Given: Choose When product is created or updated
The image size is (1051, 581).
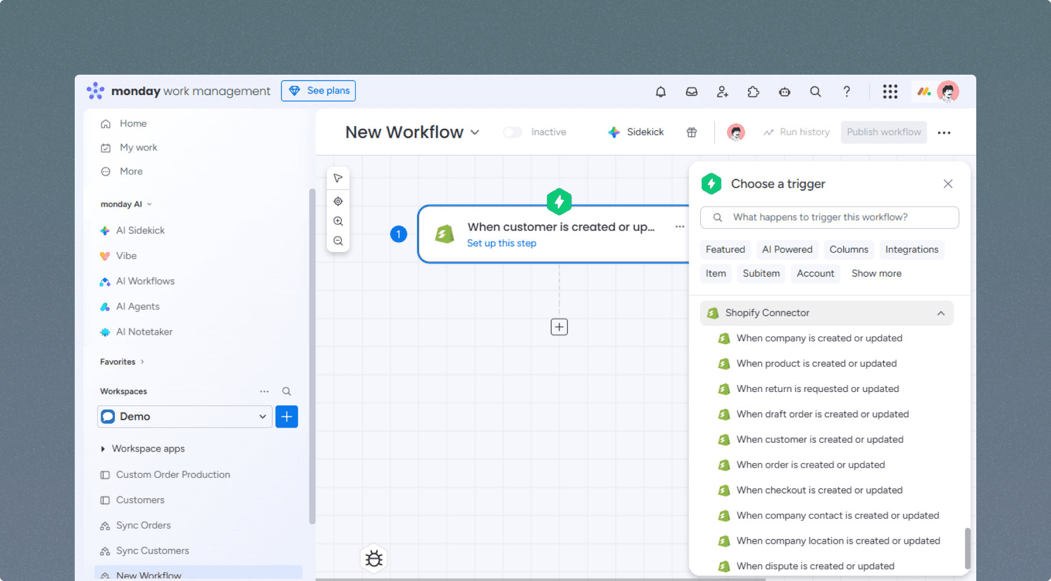Looking at the screenshot, I should point(816,363).
